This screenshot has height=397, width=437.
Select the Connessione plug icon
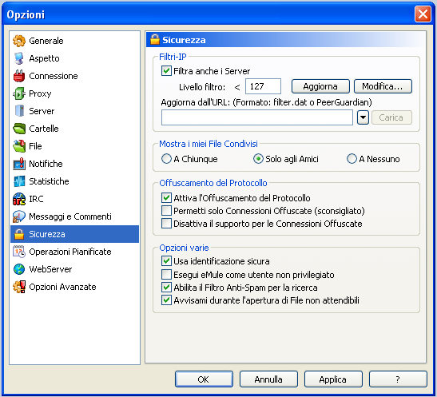coord(19,76)
